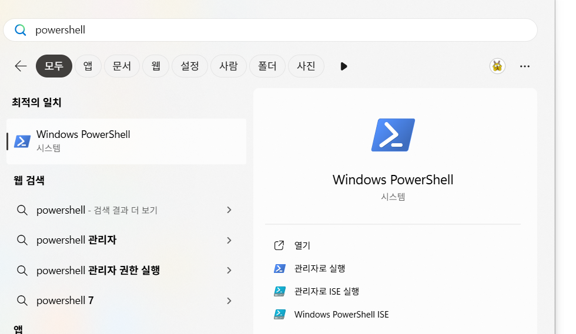
Task: Click 관리자로 실행 action
Action: pos(320,269)
